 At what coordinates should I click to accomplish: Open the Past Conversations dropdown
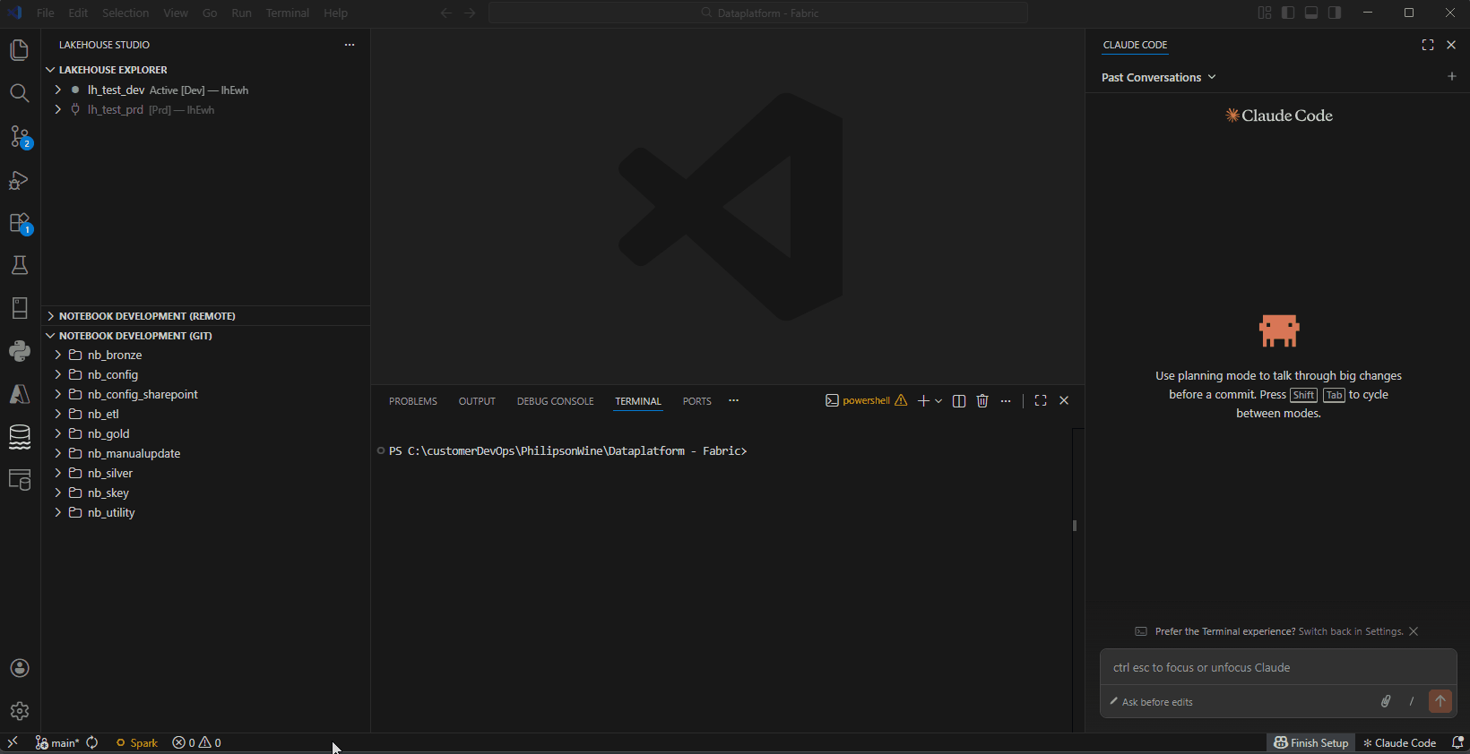(1158, 77)
